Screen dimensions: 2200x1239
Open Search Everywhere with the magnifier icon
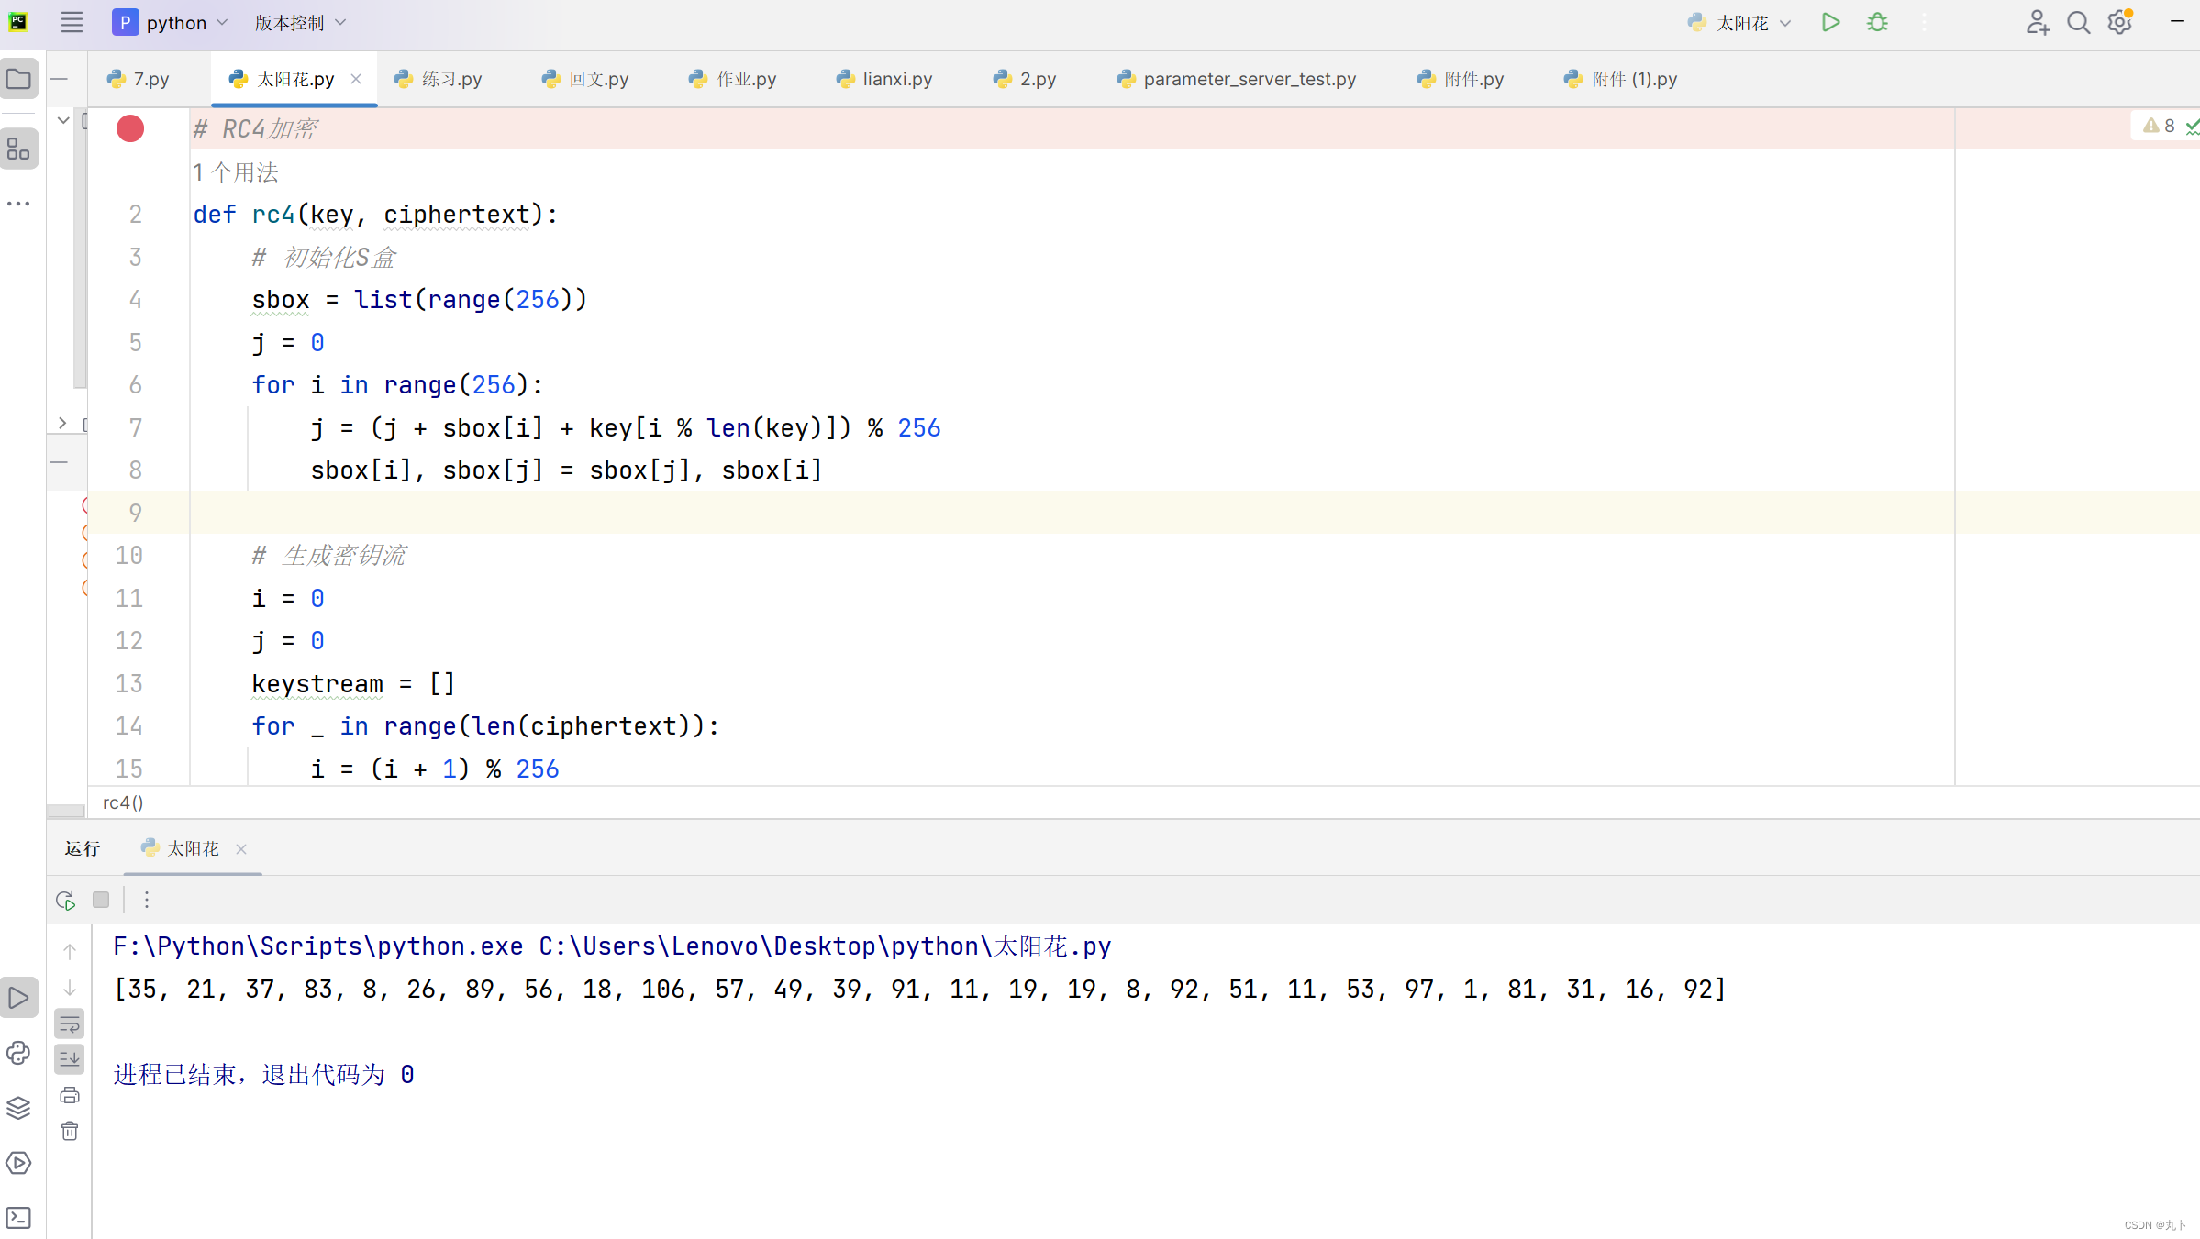[2078, 22]
